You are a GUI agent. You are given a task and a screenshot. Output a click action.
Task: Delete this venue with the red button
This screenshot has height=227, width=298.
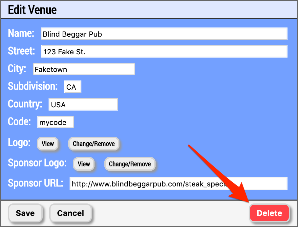[x=269, y=213]
